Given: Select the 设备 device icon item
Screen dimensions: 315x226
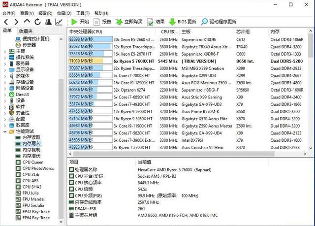Looking at the screenshot, I should pyautogui.click(x=12, y=100).
